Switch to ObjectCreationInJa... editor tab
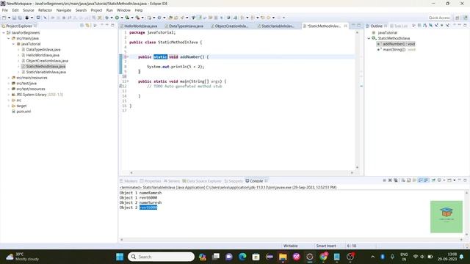The width and height of the screenshot is (470, 264). (x=231, y=26)
